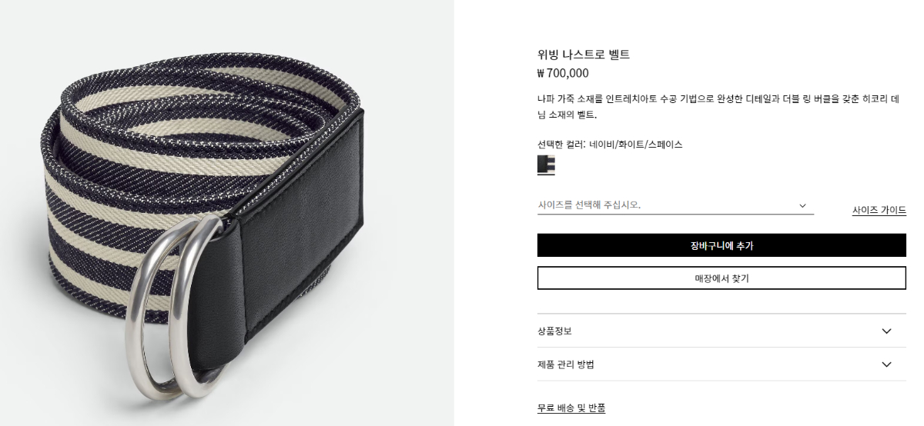The image size is (924, 426).
Task: Click the 위빙 나스트로 벨트 product title
Action: [x=584, y=55]
